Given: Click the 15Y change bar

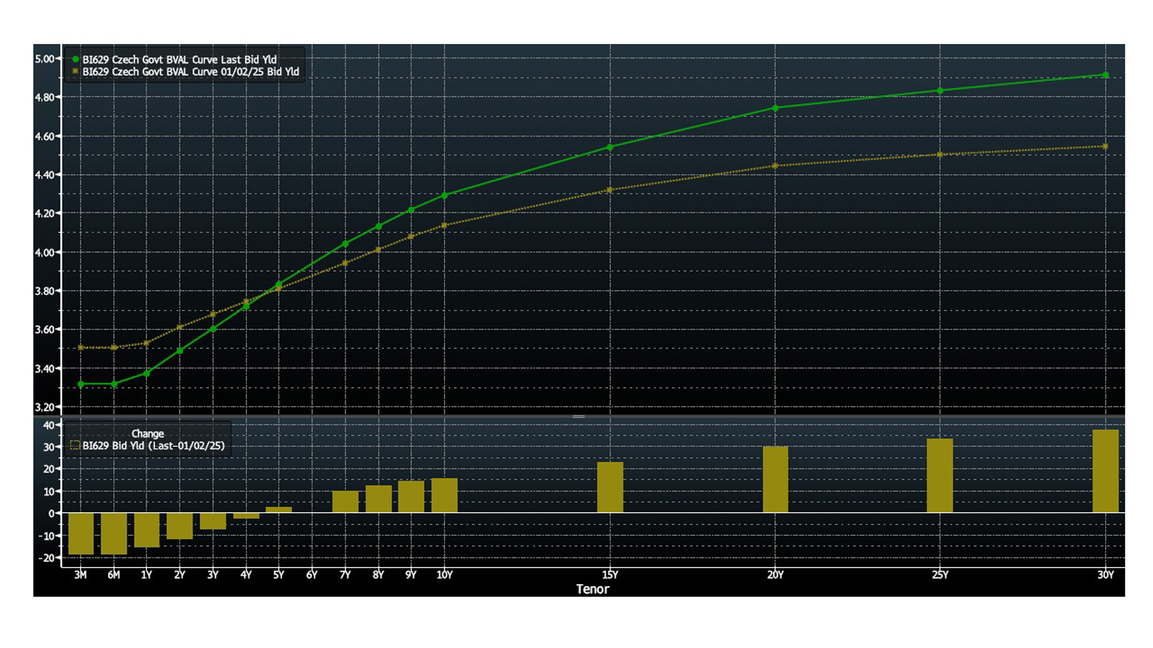Looking at the screenshot, I should (x=610, y=487).
